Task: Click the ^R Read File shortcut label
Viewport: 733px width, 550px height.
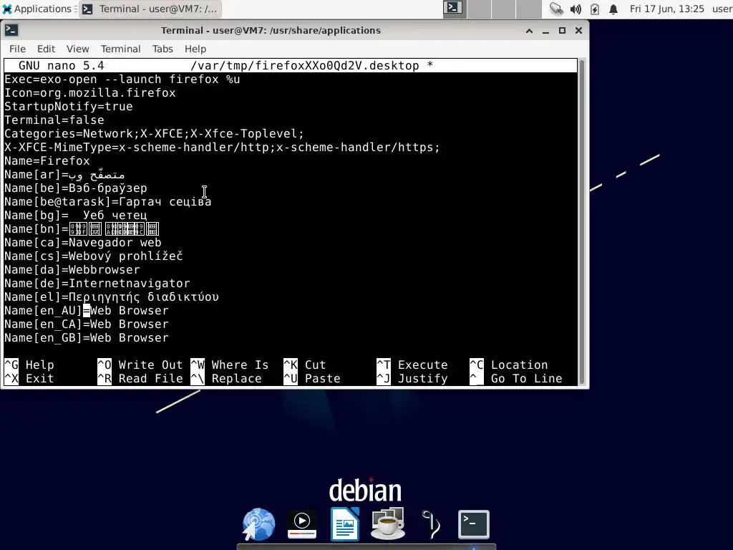Action: pos(140,378)
